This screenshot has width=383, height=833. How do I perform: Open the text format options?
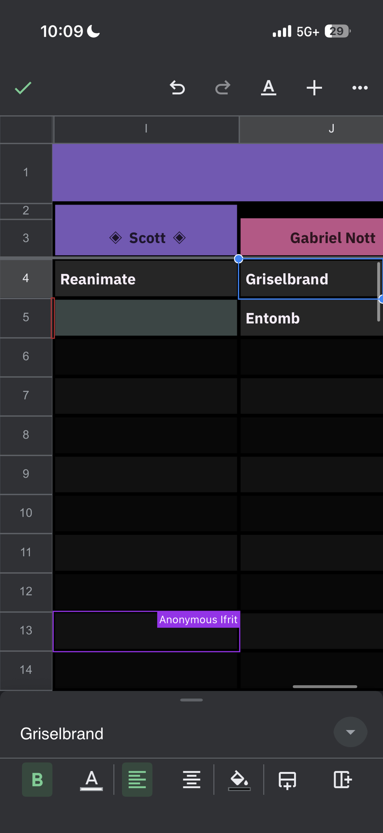tap(268, 88)
